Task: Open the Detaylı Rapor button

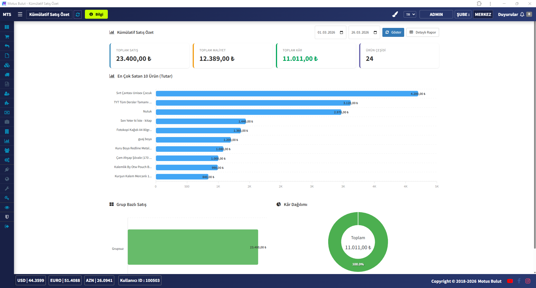Action: coord(423,32)
